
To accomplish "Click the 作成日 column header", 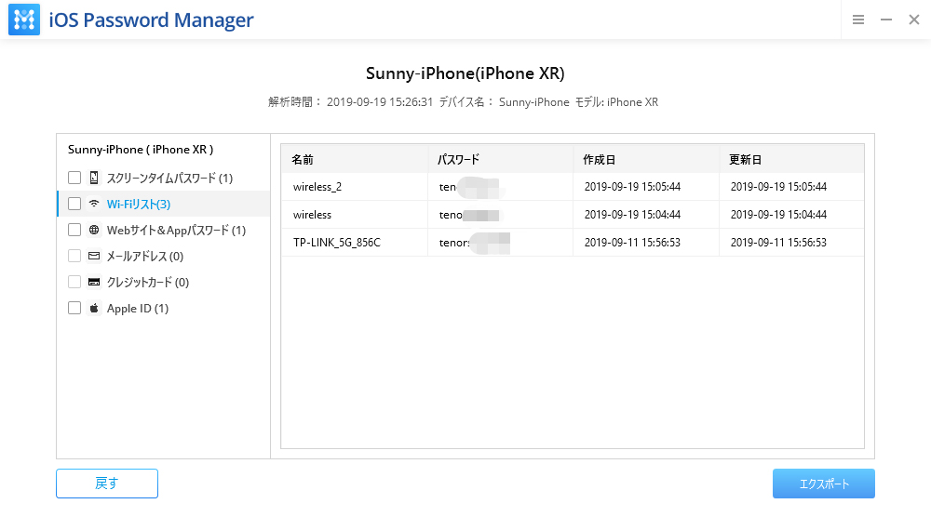I will 600,160.
